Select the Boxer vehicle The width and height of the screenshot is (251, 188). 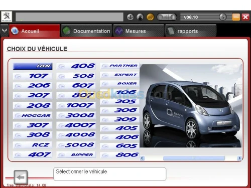pos(119,83)
